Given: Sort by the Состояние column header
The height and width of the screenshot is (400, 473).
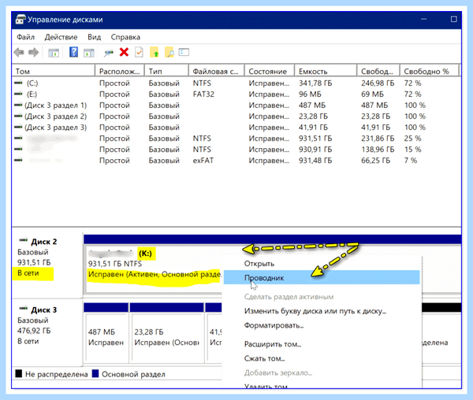Looking at the screenshot, I should click(x=269, y=72).
